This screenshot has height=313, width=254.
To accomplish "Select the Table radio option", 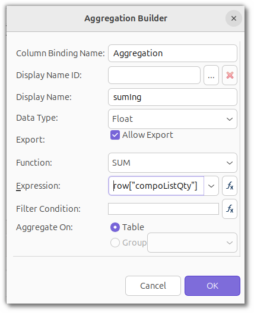I will point(115,227).
